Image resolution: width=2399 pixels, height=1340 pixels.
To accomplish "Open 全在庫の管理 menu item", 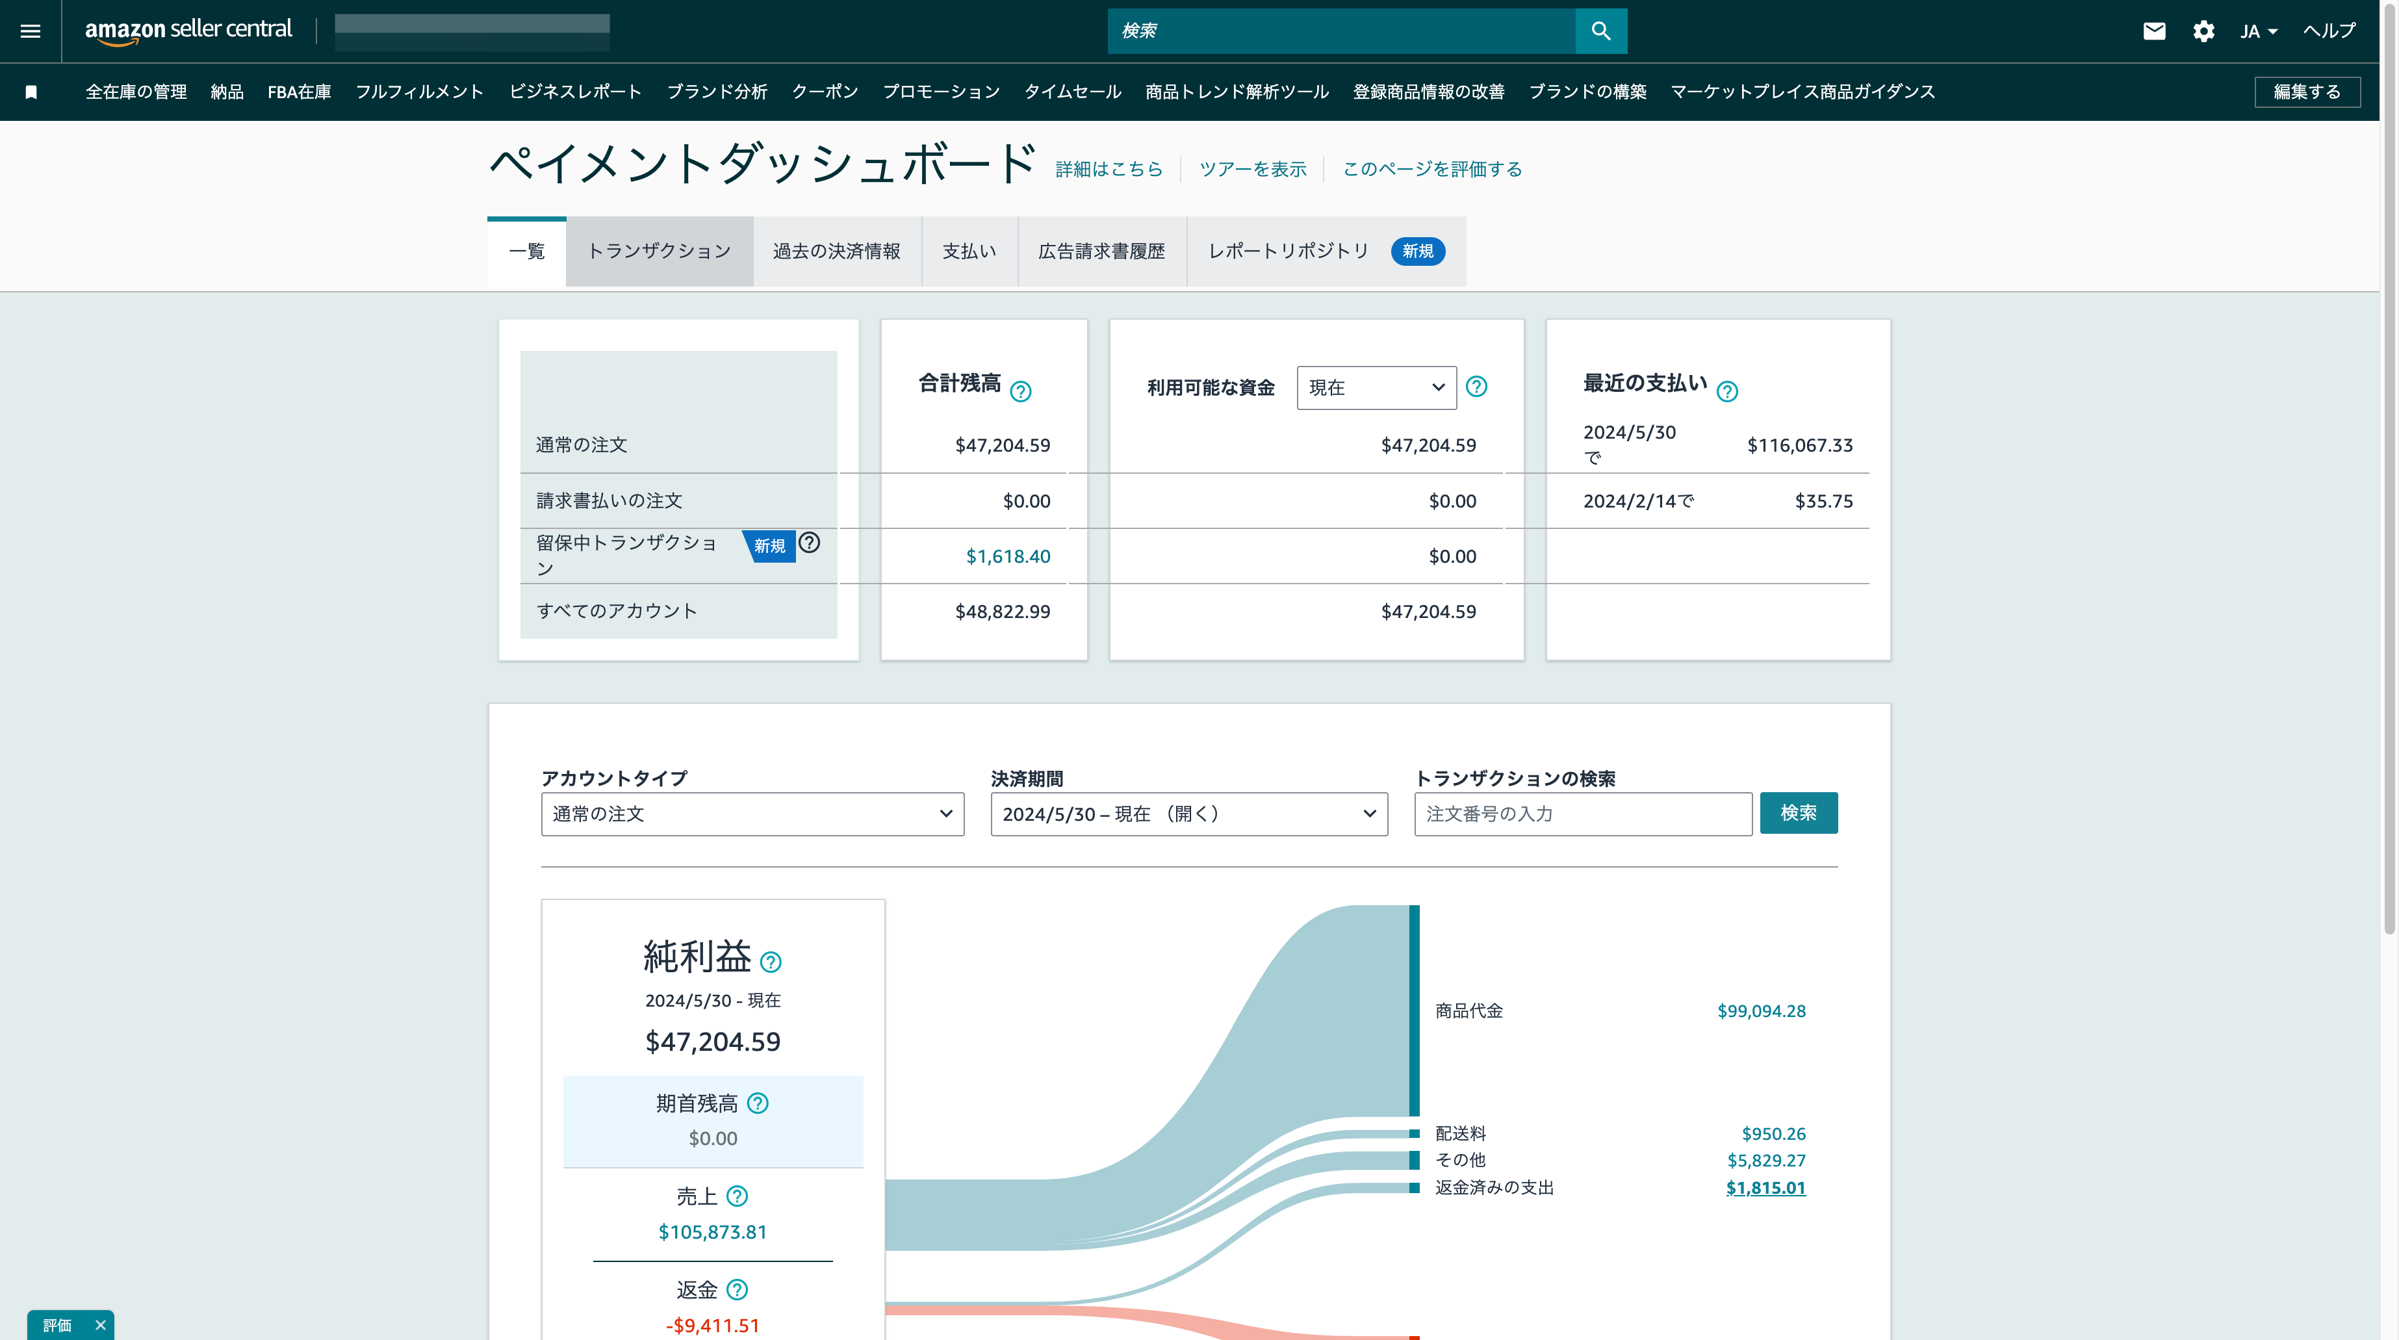I will 136,92.
